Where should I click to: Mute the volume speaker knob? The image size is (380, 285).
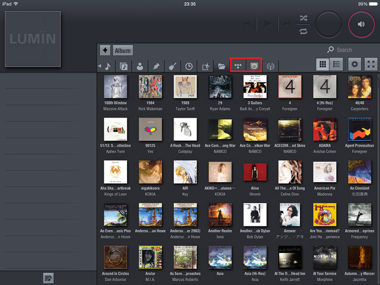(361, 24)
